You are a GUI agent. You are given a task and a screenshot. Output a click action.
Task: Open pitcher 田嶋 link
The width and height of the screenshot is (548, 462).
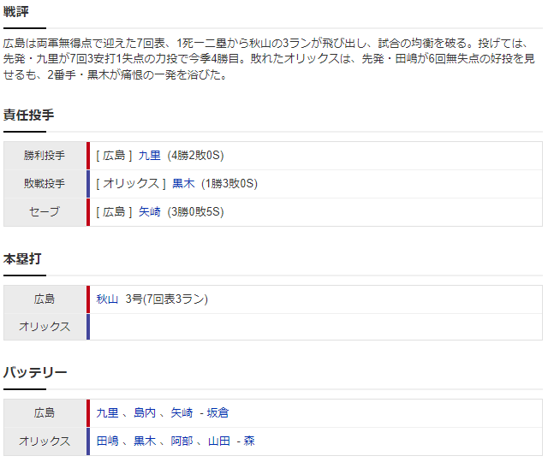[x=107, y=441]
